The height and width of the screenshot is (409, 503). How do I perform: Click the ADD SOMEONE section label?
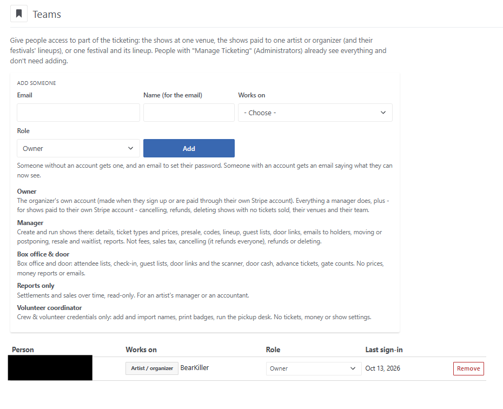tap(36, 83)
